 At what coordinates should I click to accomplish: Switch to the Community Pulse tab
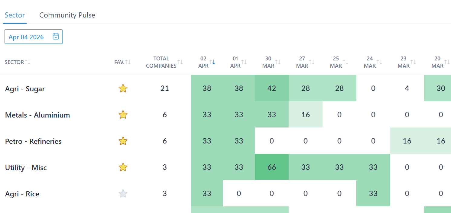(x=67, y=15)
